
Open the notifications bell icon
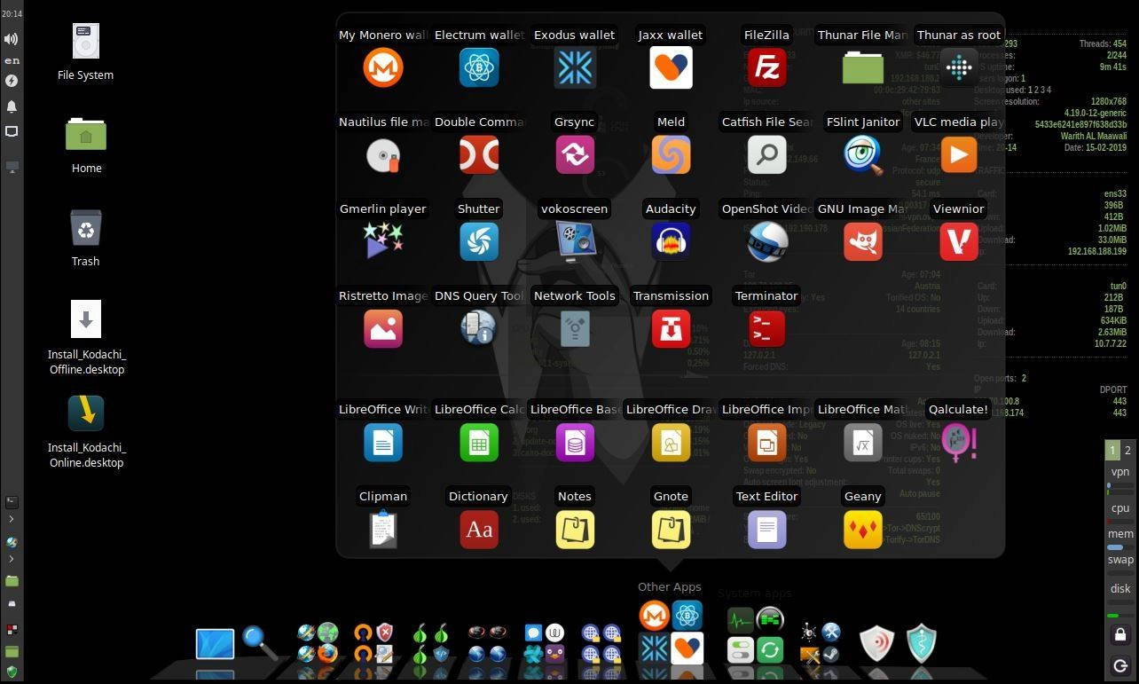pyautogui.click(x=12, y=106)
